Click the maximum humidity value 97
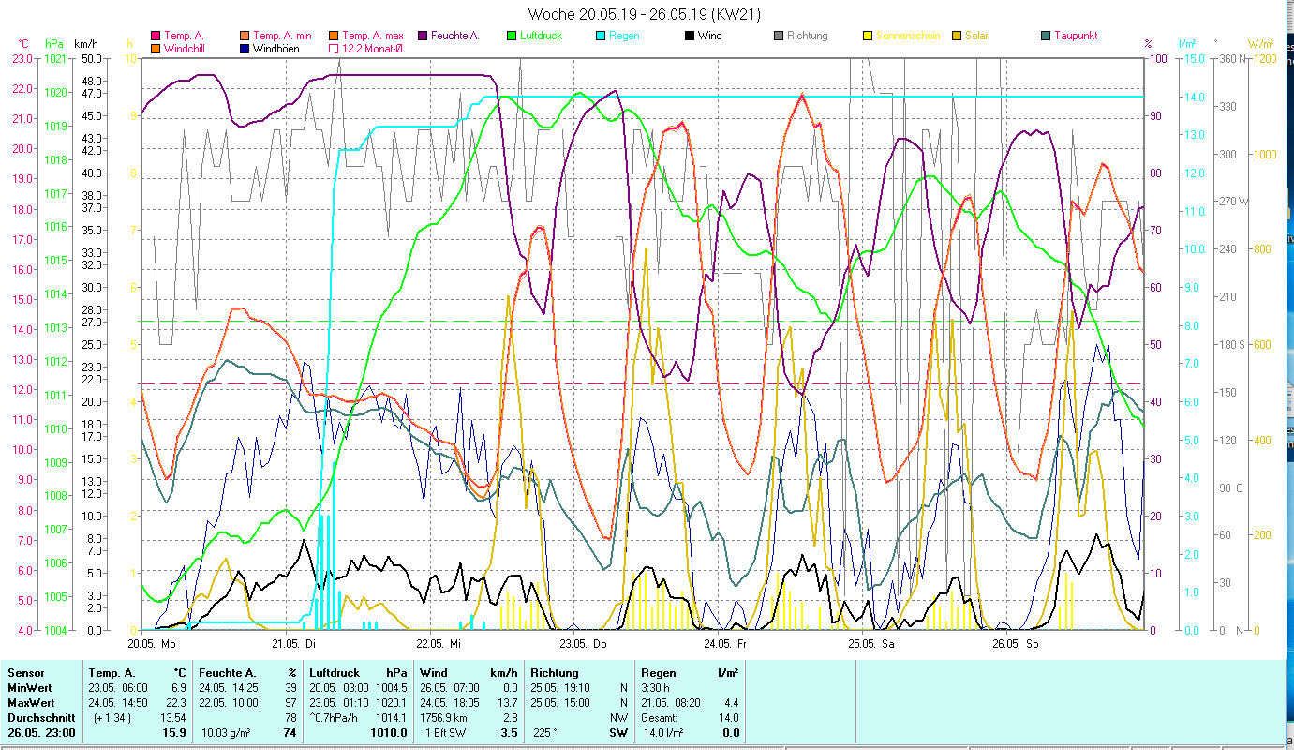The height and width of the screenshot is (750, 1294). point(290,703)
